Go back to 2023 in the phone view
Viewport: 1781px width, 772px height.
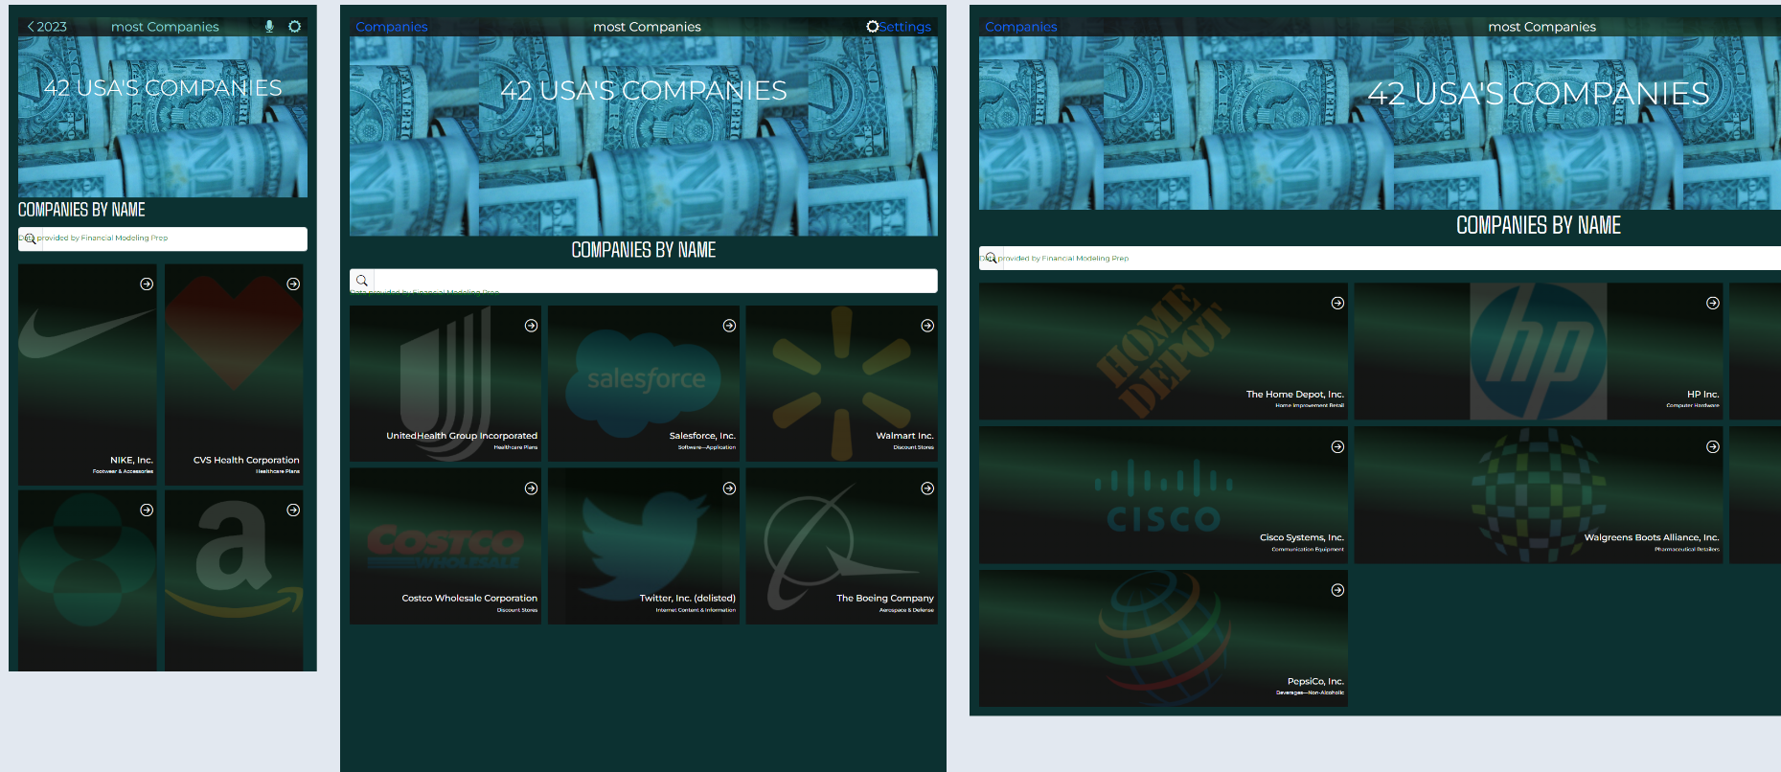coord(47,27)
